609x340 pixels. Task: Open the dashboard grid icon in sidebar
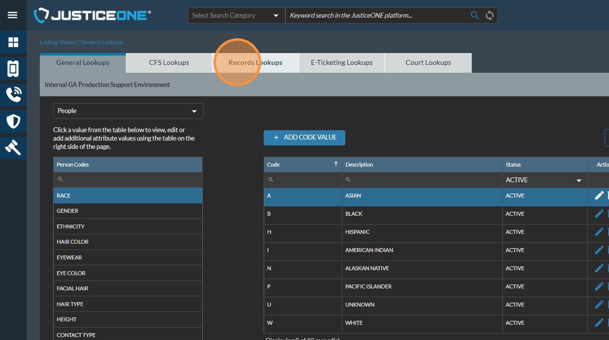pos(13,42)
